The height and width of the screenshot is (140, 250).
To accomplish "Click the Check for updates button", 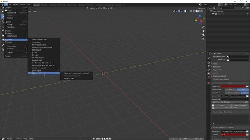I will point(230,108).
